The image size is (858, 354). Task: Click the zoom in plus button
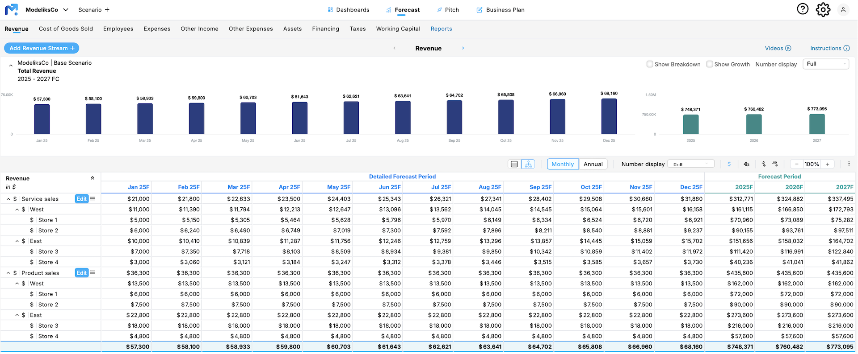(x=827, y=164)
